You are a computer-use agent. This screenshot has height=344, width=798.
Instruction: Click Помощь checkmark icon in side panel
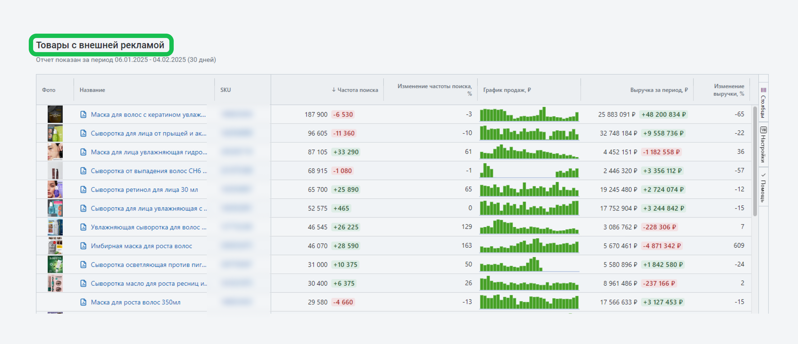tap(763, 175)
